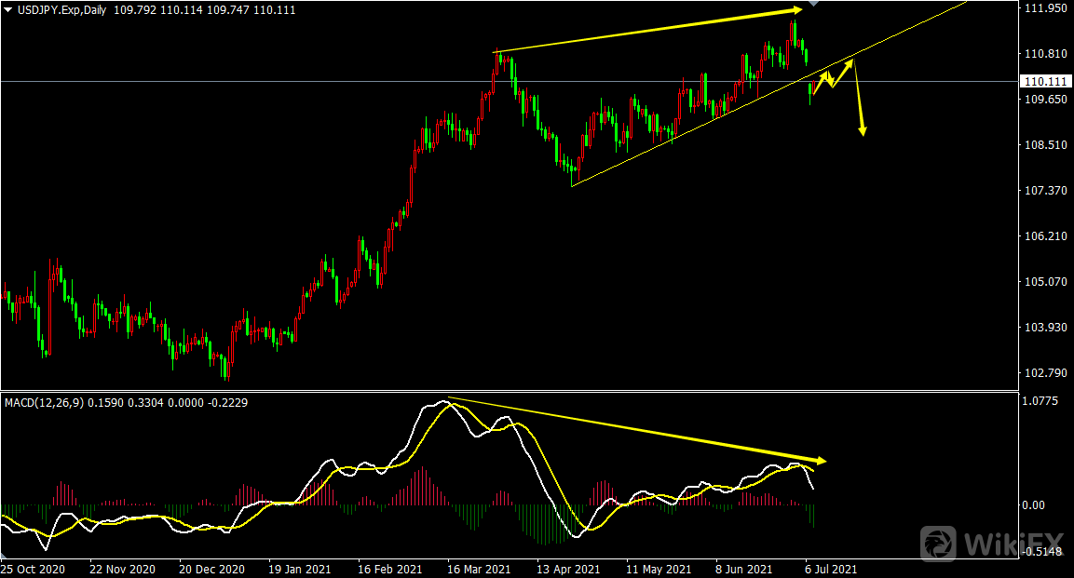Click the 108.510 price axis label
The image size is (1074, 578).
click(x=1044, y=145)
